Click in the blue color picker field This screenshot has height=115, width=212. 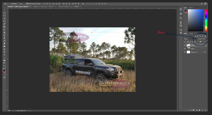[196, 20]
